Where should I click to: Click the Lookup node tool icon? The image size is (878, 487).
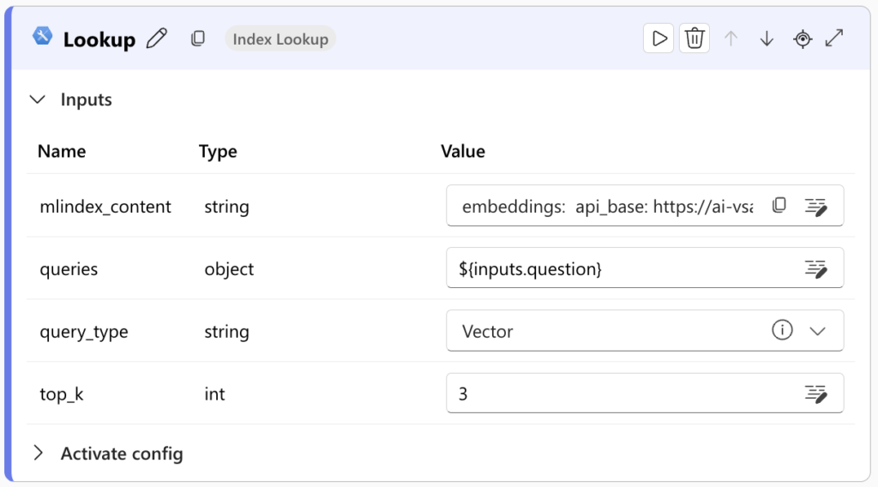pyautogui.click(x=42, y=36)
